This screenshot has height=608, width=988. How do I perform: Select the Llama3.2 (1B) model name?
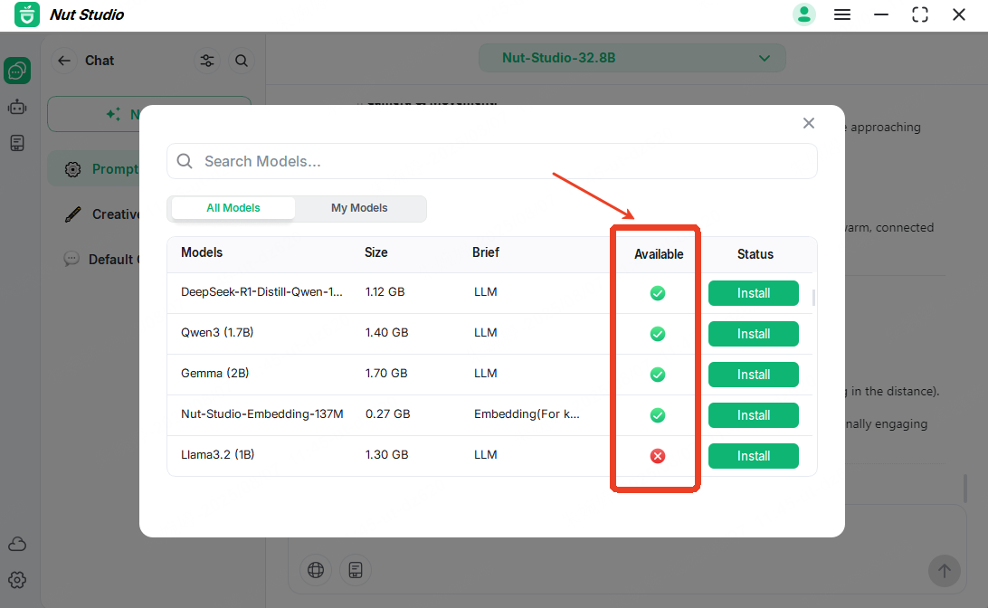click(217, 454)
